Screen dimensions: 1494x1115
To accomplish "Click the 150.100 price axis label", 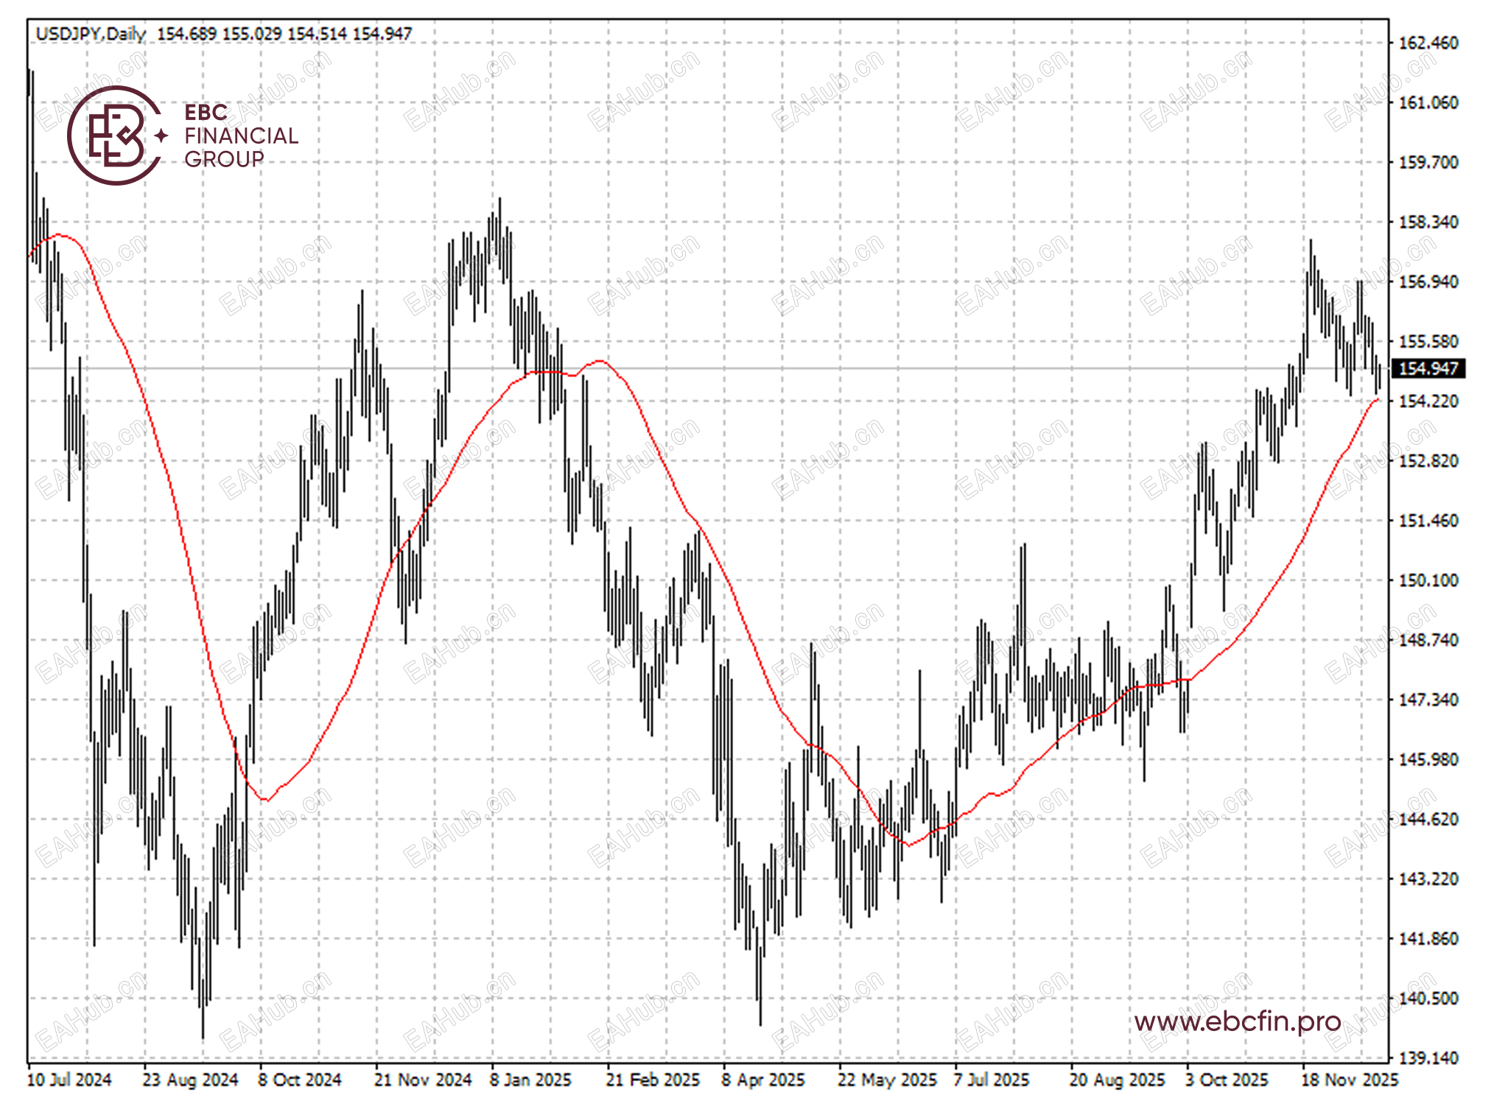I will click(1428, 580).
